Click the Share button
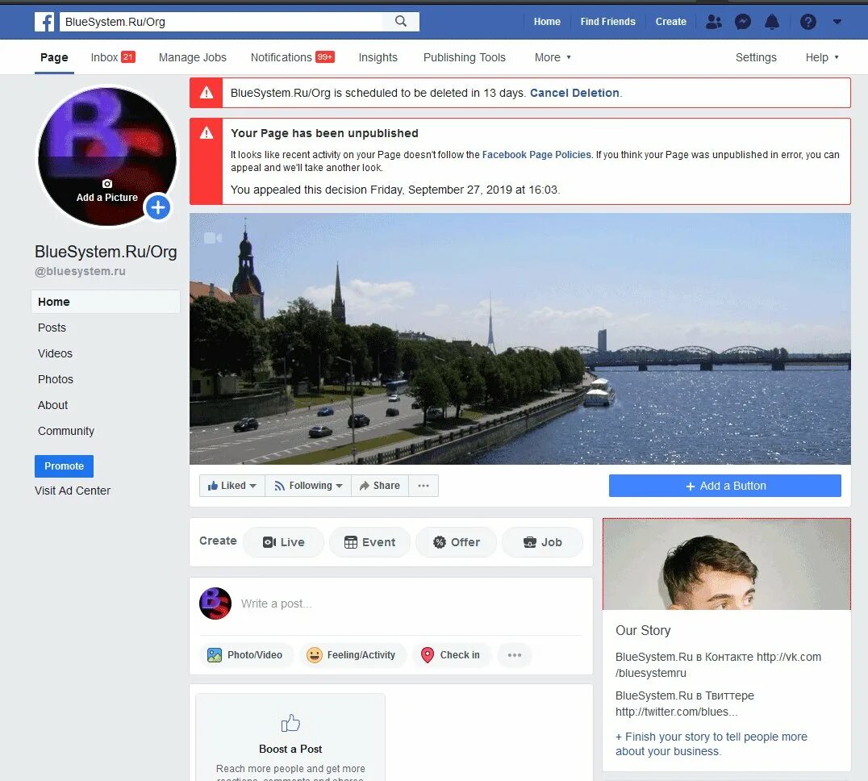868x781 pixels. click(x=380, y=486)
